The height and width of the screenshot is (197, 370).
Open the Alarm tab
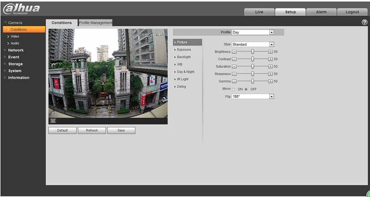click(x=322, y=12)
